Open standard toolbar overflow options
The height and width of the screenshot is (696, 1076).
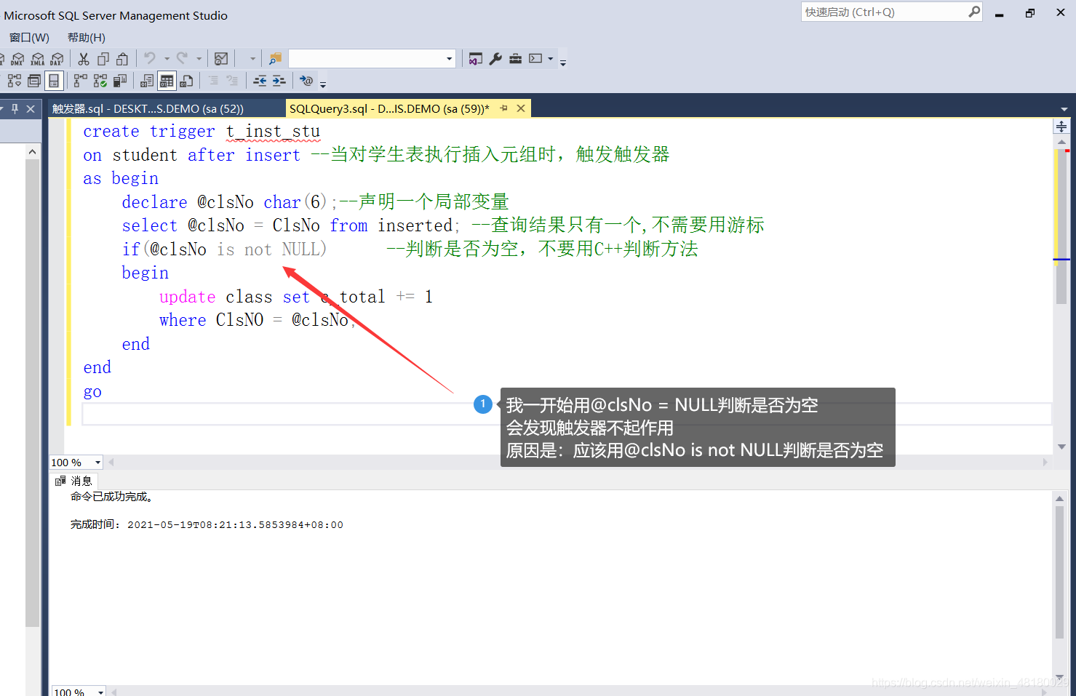[x=563, y=62]
